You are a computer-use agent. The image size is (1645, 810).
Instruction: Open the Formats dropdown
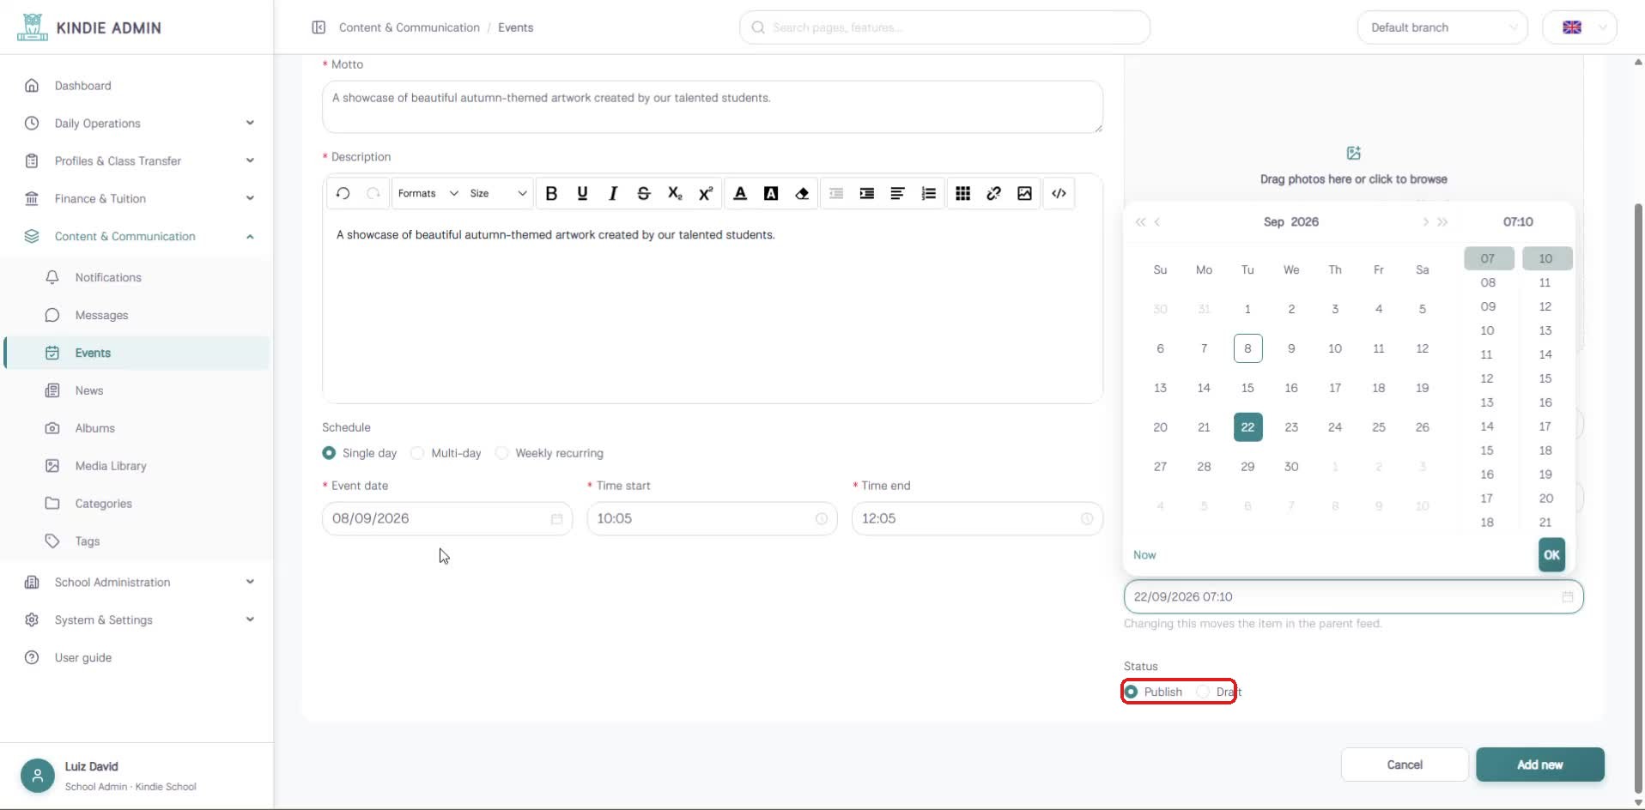click(x=428, y=194)
